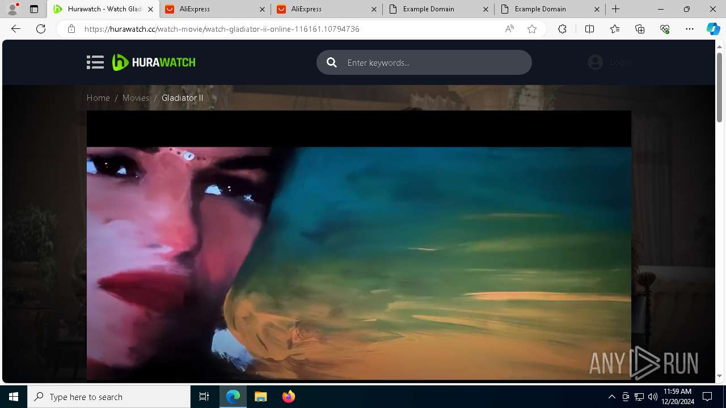
Task: Open the network tray icon
Action: pos(639,397)
